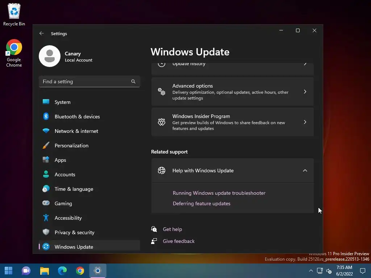Click the Accounts person icon
This screenshot has height=278, width=371.
click(x=46, y=174)
